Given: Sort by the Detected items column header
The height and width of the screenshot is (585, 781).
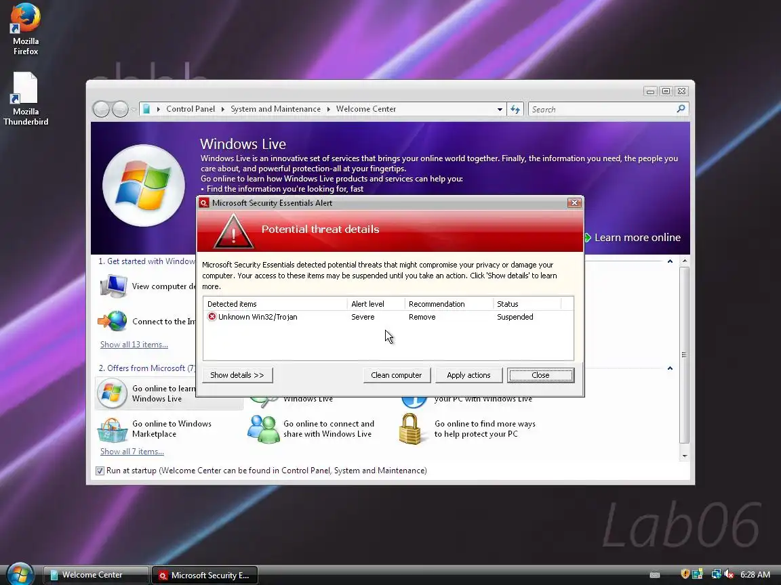Looking at the screenshot, I should (275, 304).
